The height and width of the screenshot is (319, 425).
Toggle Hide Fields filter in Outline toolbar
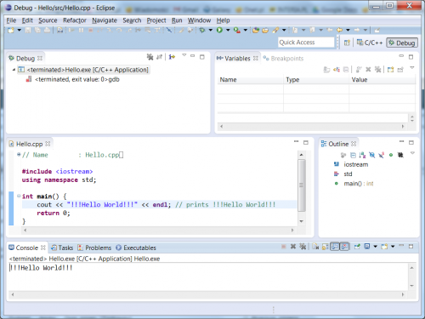(x=372, y=155)
